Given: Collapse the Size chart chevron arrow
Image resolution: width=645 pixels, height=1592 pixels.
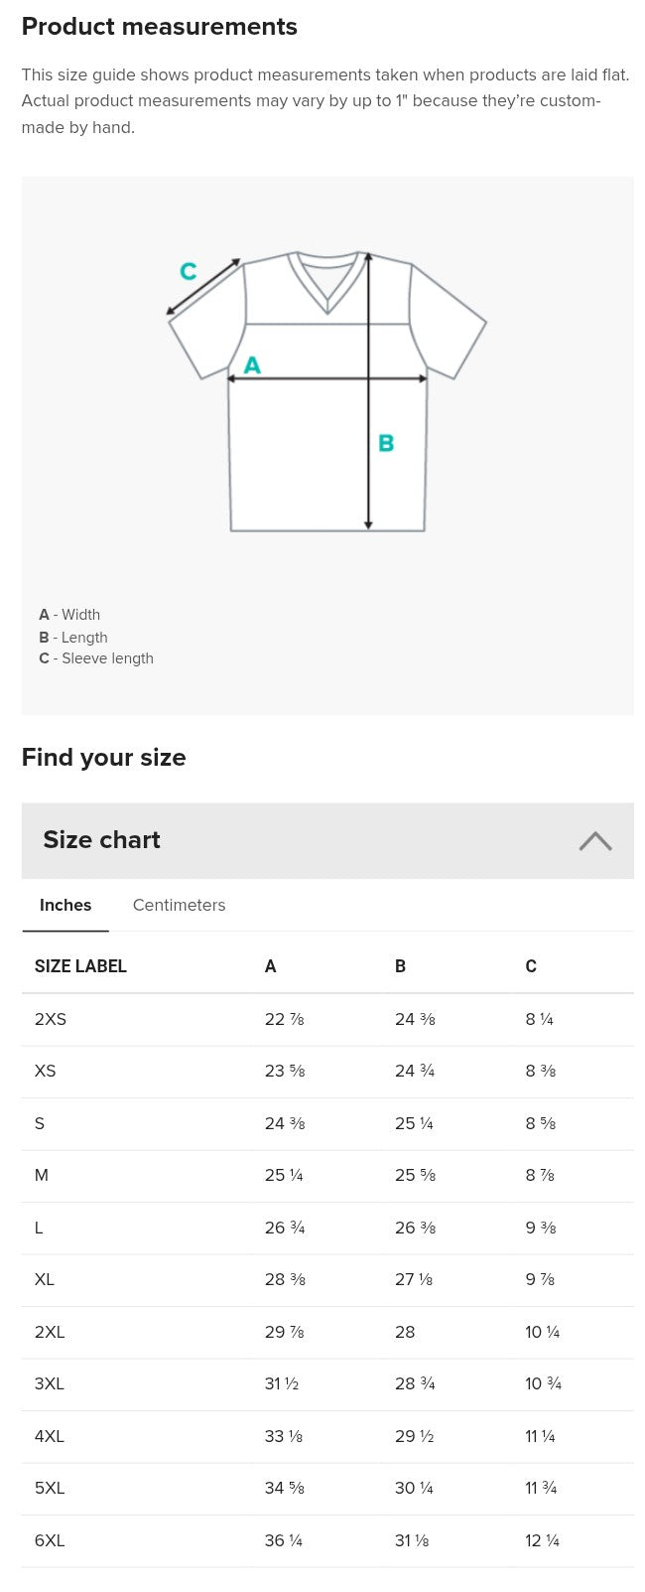Looking at the screenshot, I should [x=595, y=841].
